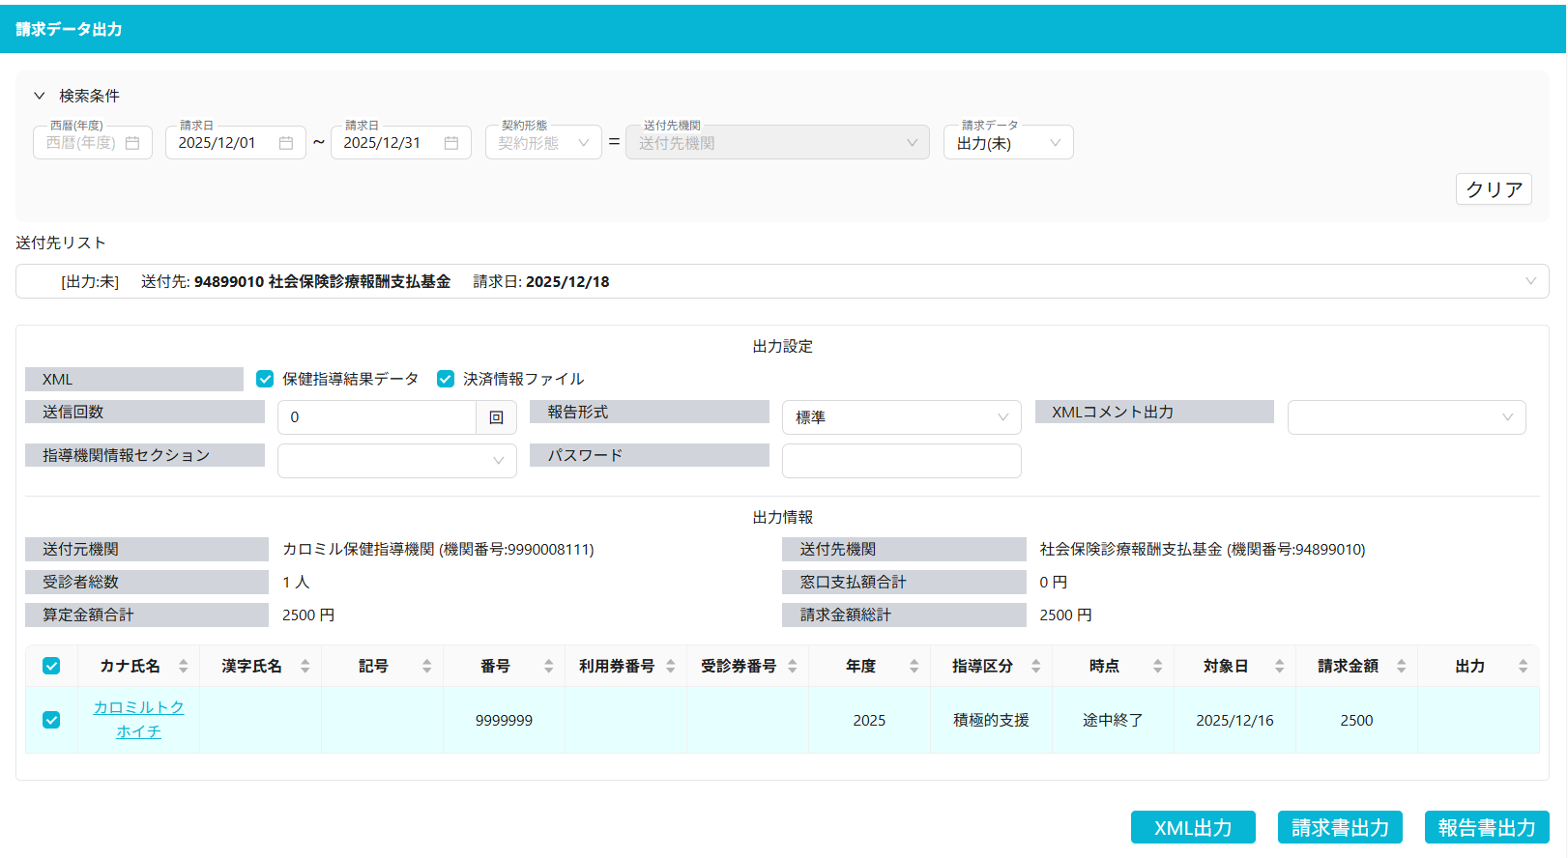Screen dimensions: 1568x858
Task: Click calendar icon of end 請求日 2025/12/31
Action: 451,143
